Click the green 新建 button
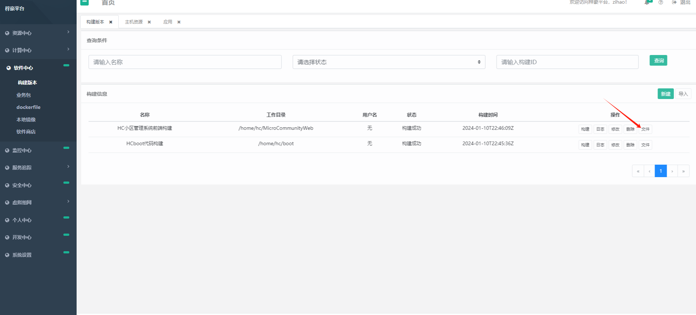696x315 pixels. pyautogui.click(x=665, y=94)
